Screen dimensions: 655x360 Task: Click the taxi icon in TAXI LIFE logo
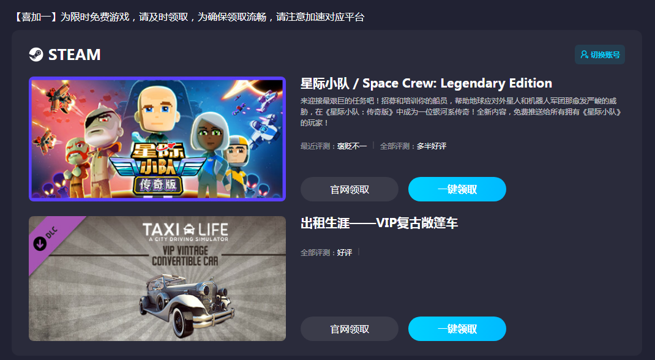pyautogui.click(x=189, y=230)
